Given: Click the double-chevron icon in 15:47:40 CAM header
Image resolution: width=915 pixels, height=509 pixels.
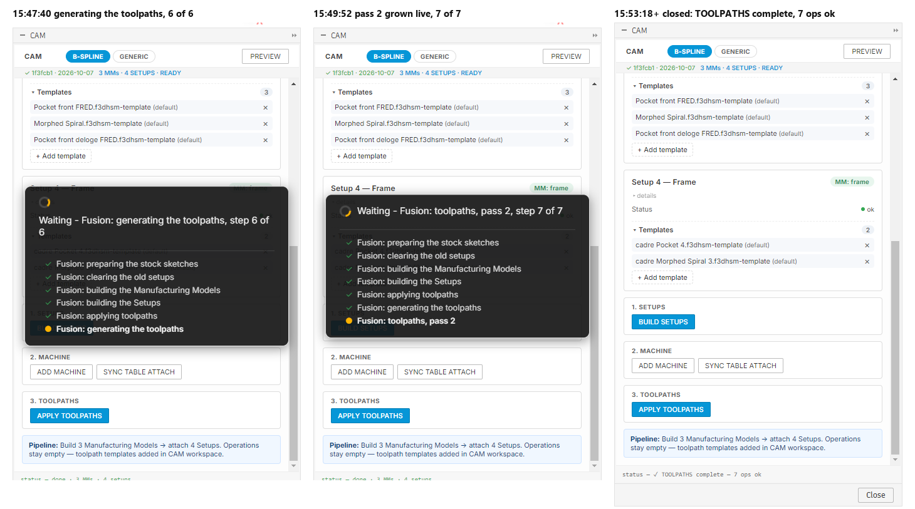Looking at the screenshot, I should [294, 36].
